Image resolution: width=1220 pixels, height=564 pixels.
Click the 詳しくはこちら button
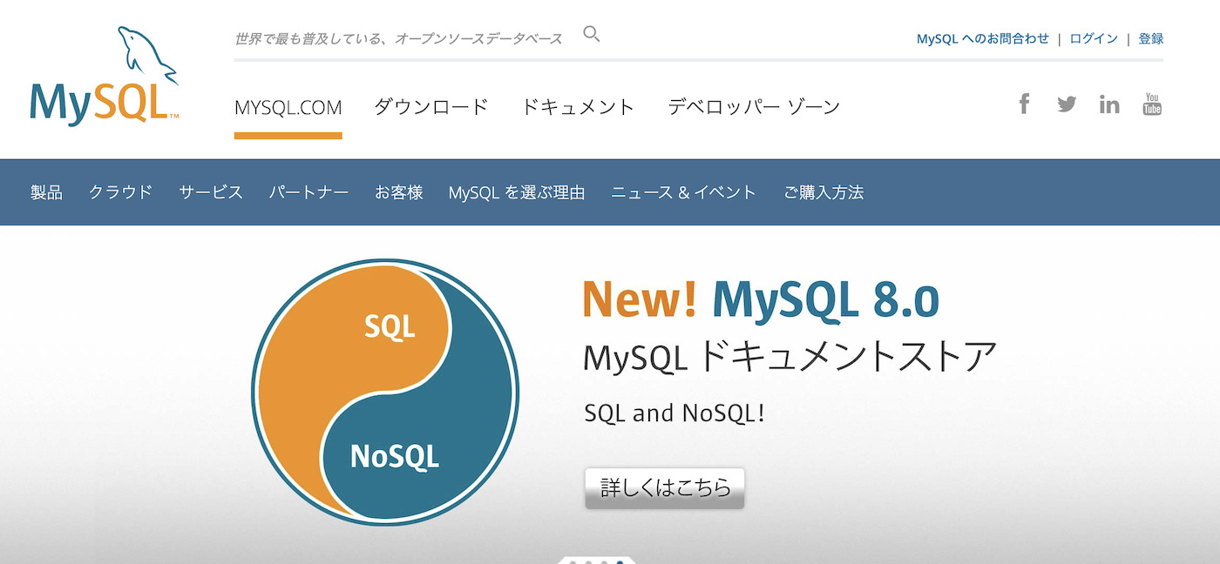(x=664, y=489)
